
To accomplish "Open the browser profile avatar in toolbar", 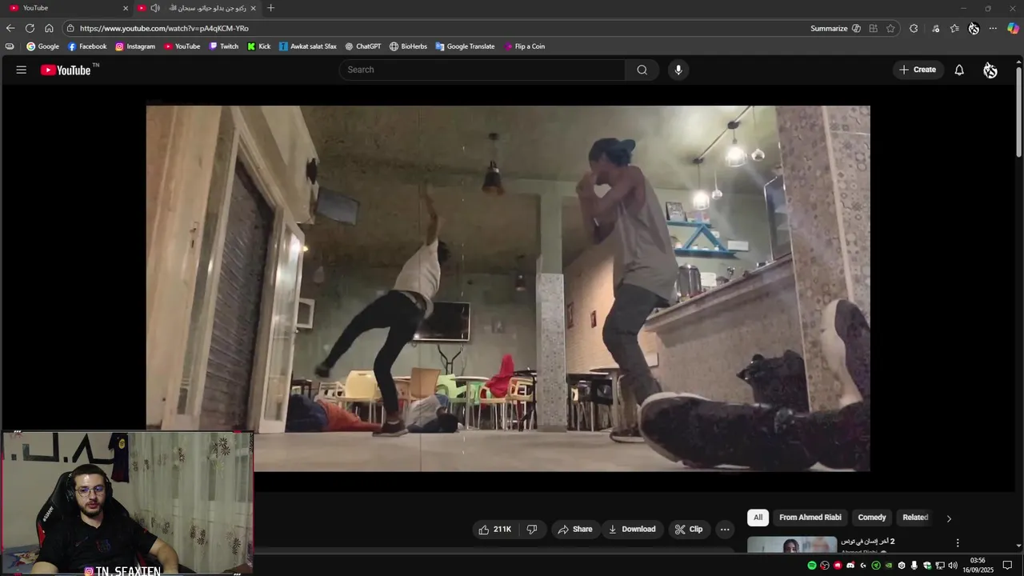I will coord(974,28).
